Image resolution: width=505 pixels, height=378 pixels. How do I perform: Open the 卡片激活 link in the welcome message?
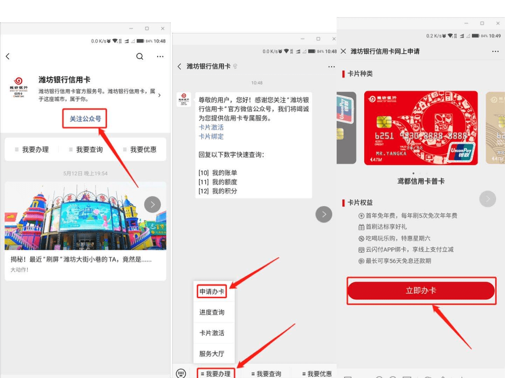click(210, 127)
